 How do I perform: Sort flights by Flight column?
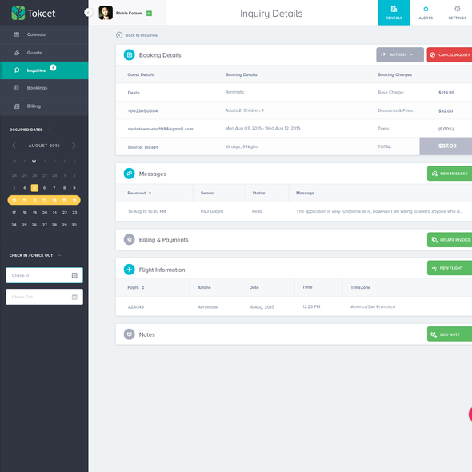pyautogui.click(x=136, y=287)
